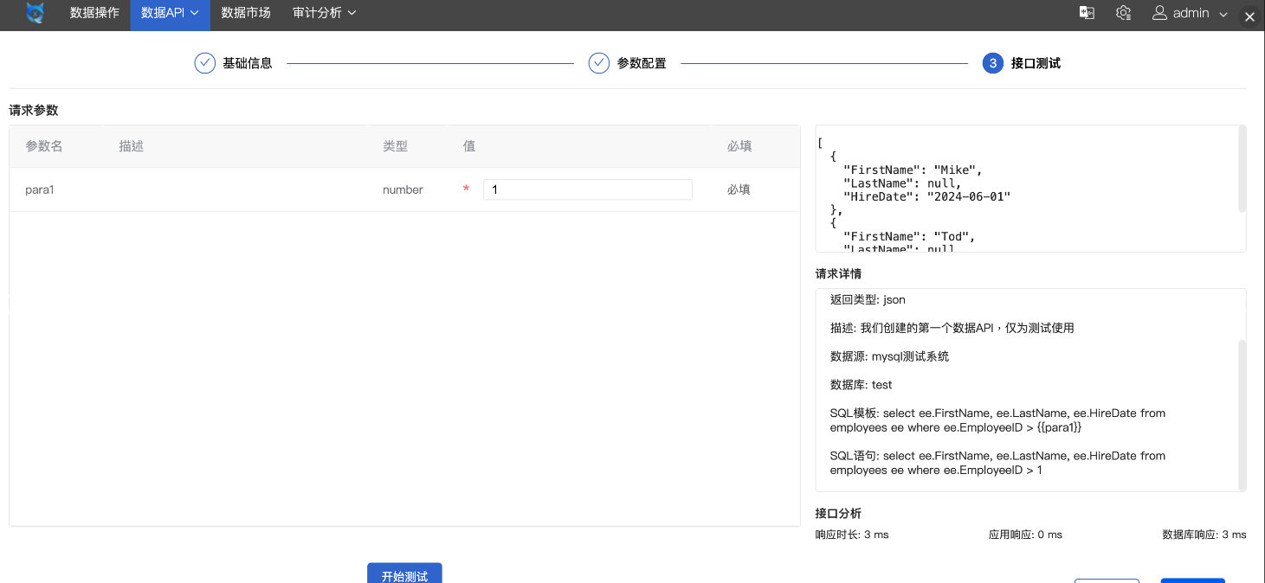Expand the 数据API dropdown menu

coord(192,15)
